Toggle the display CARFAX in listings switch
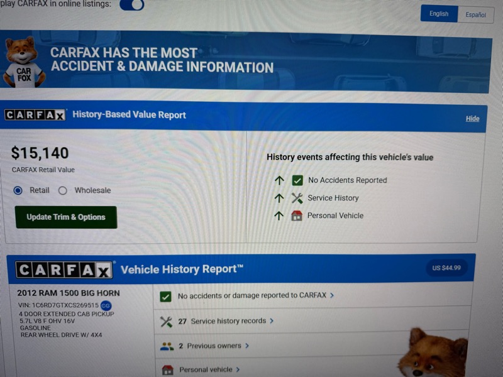 (x=131, y=4)
